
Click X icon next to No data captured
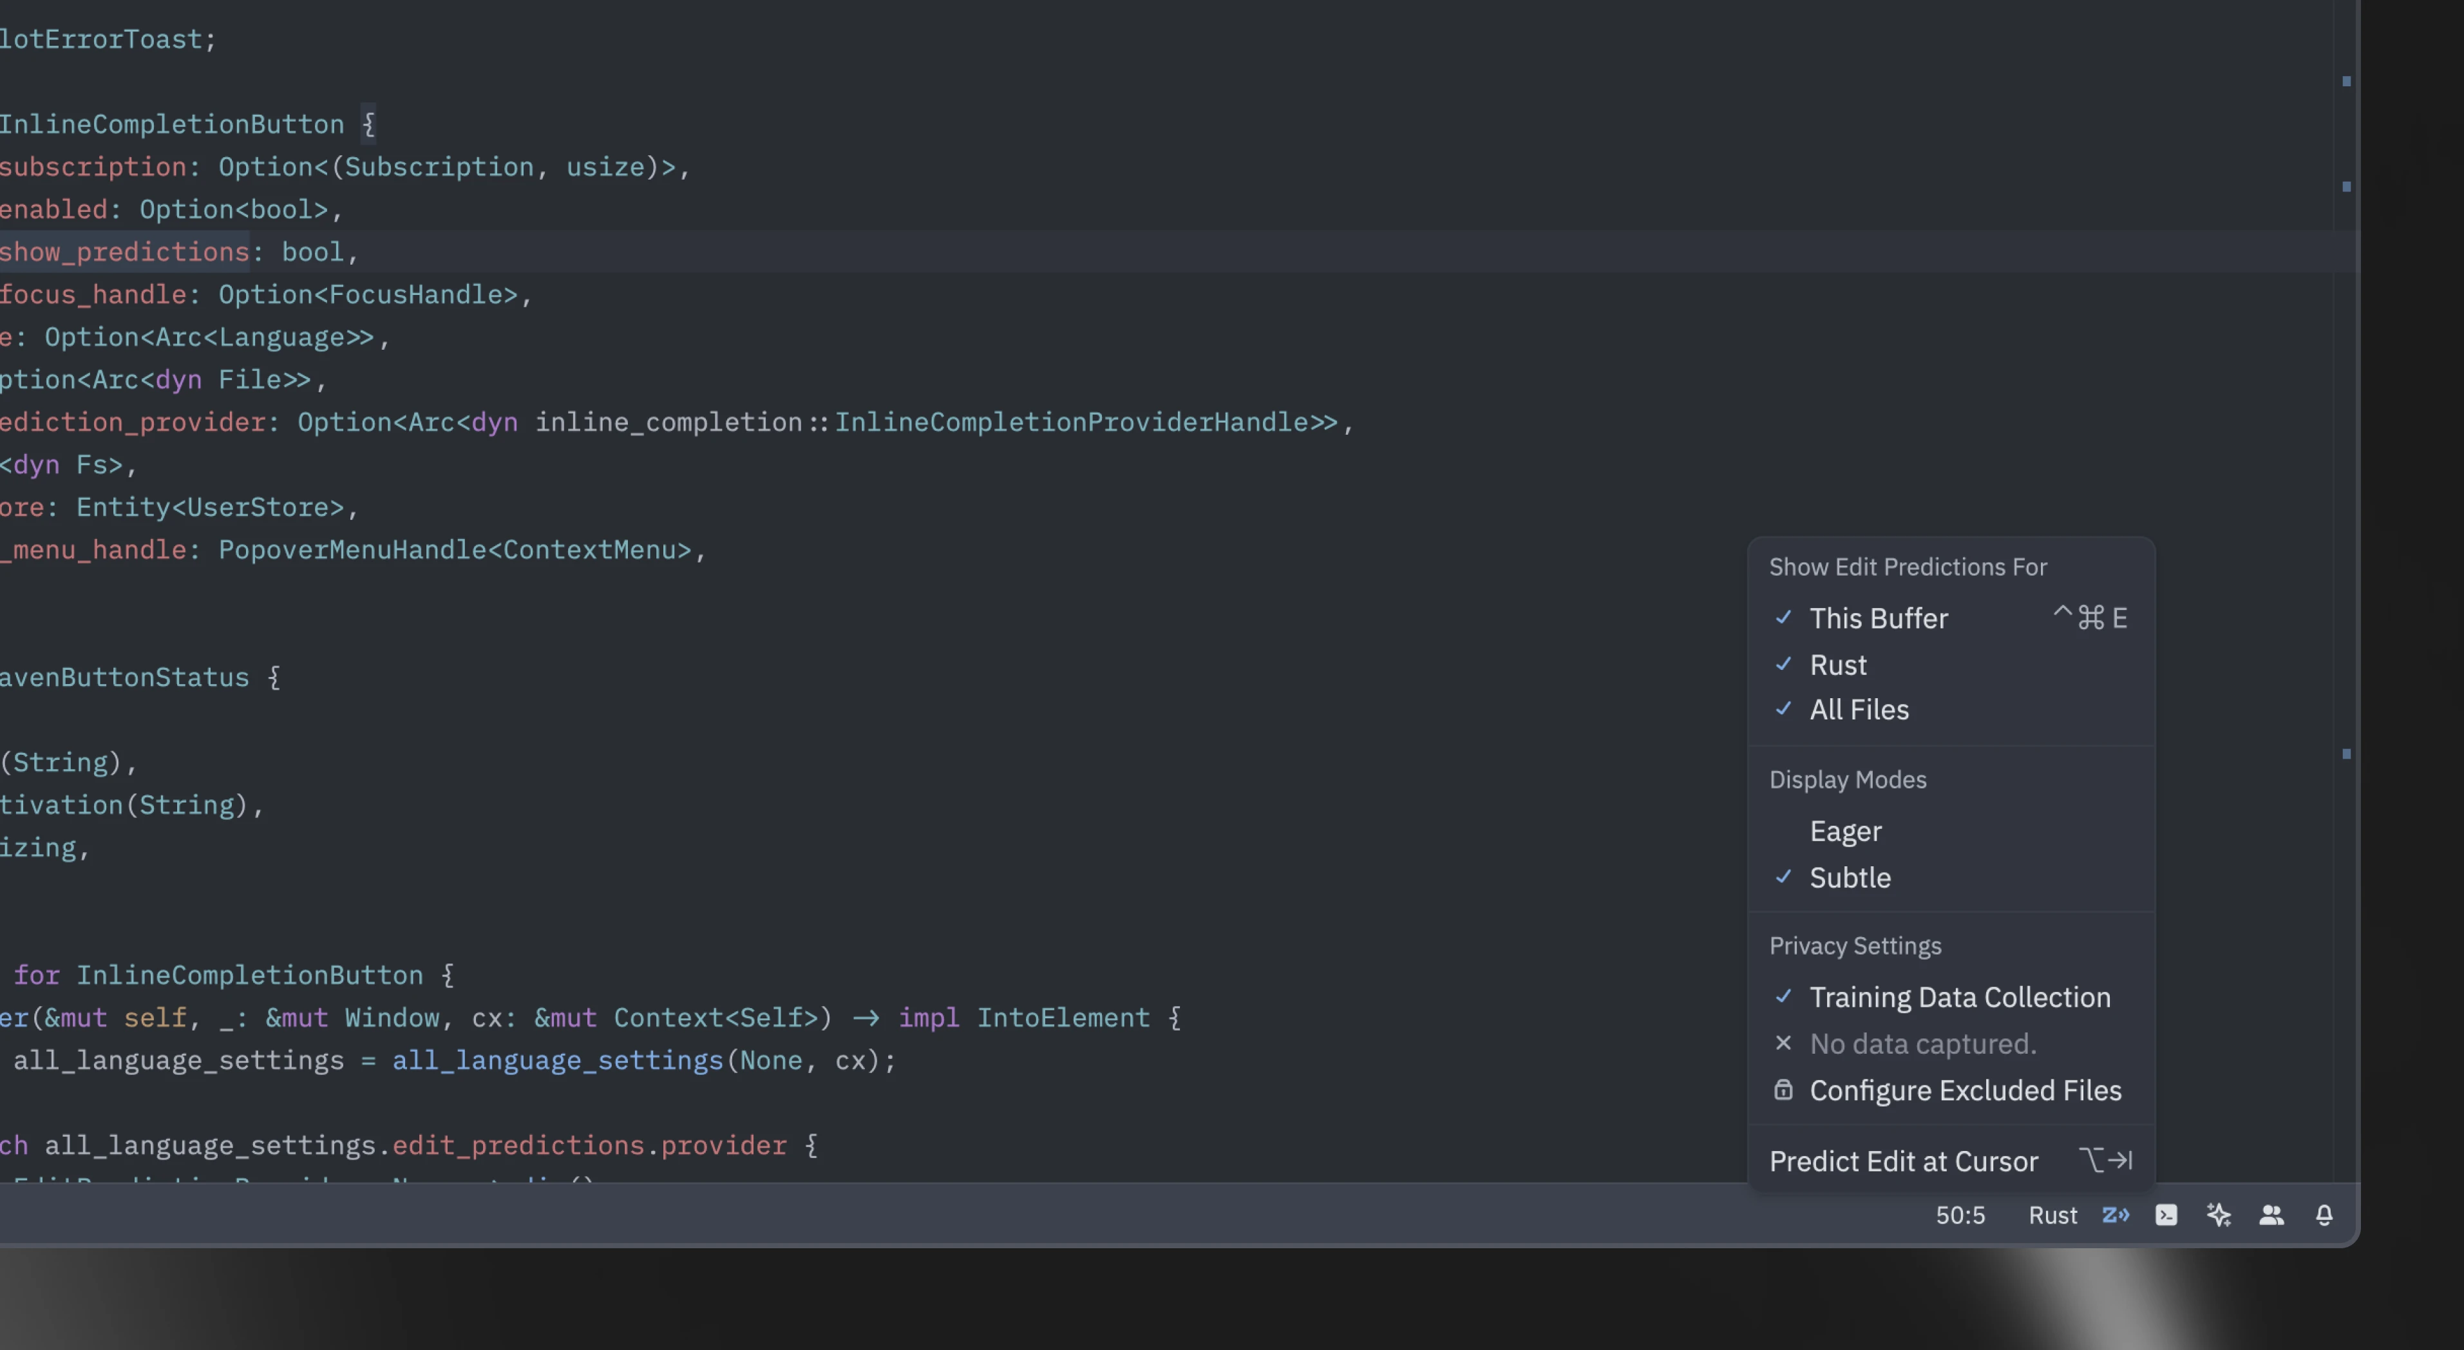[x=1783, y=1043]
